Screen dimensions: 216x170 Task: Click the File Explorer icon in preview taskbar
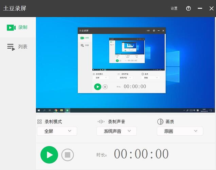click(61, 110)
